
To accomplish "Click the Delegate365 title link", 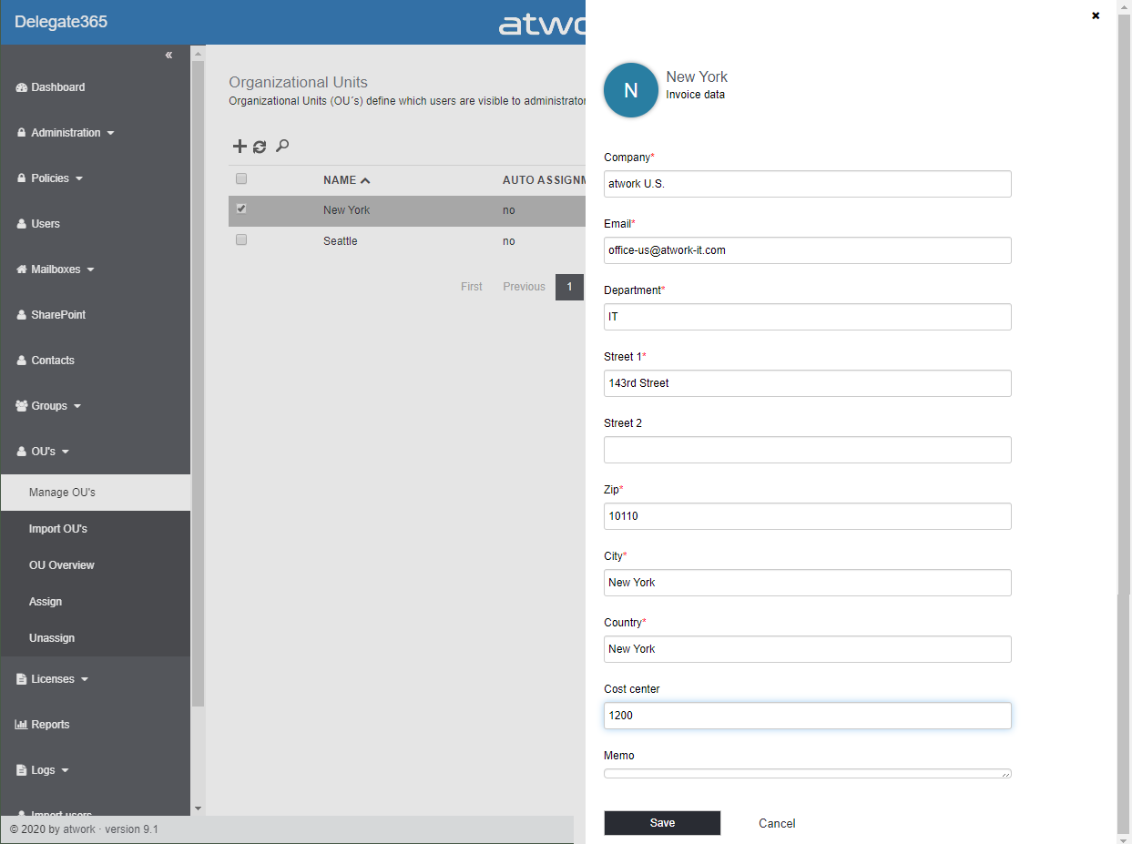I will click(61, 22).
